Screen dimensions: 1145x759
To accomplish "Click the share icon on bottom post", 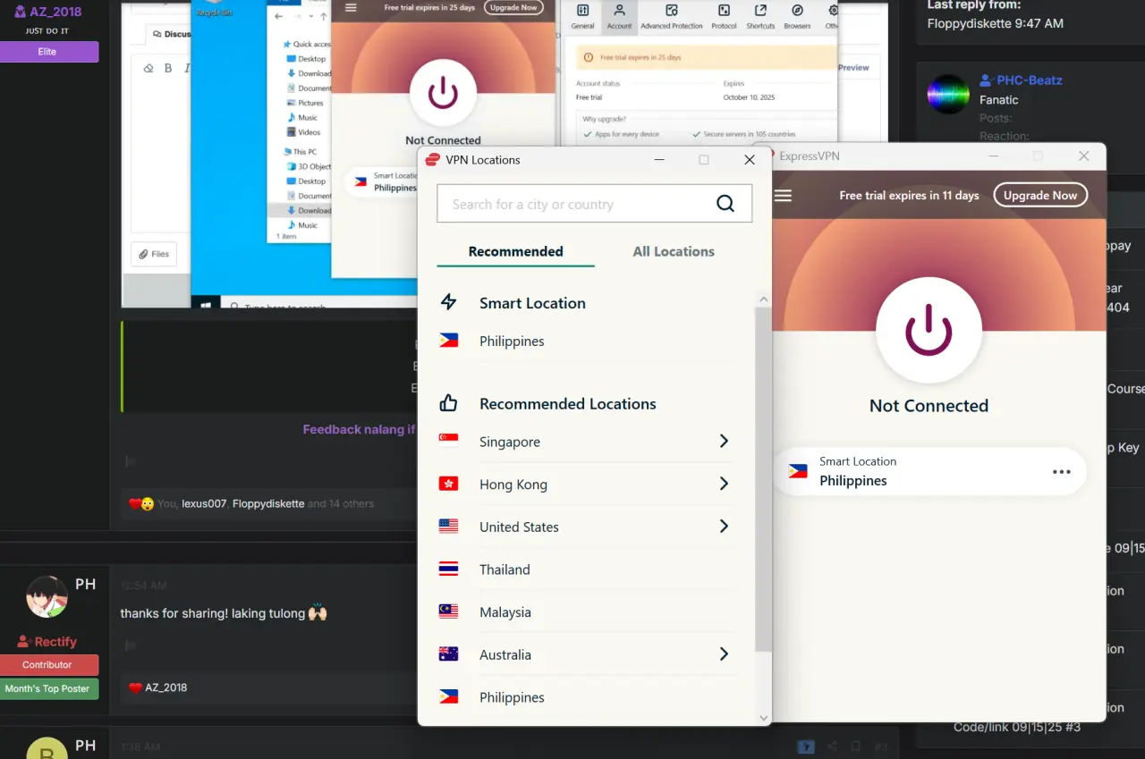I will 832,746.
